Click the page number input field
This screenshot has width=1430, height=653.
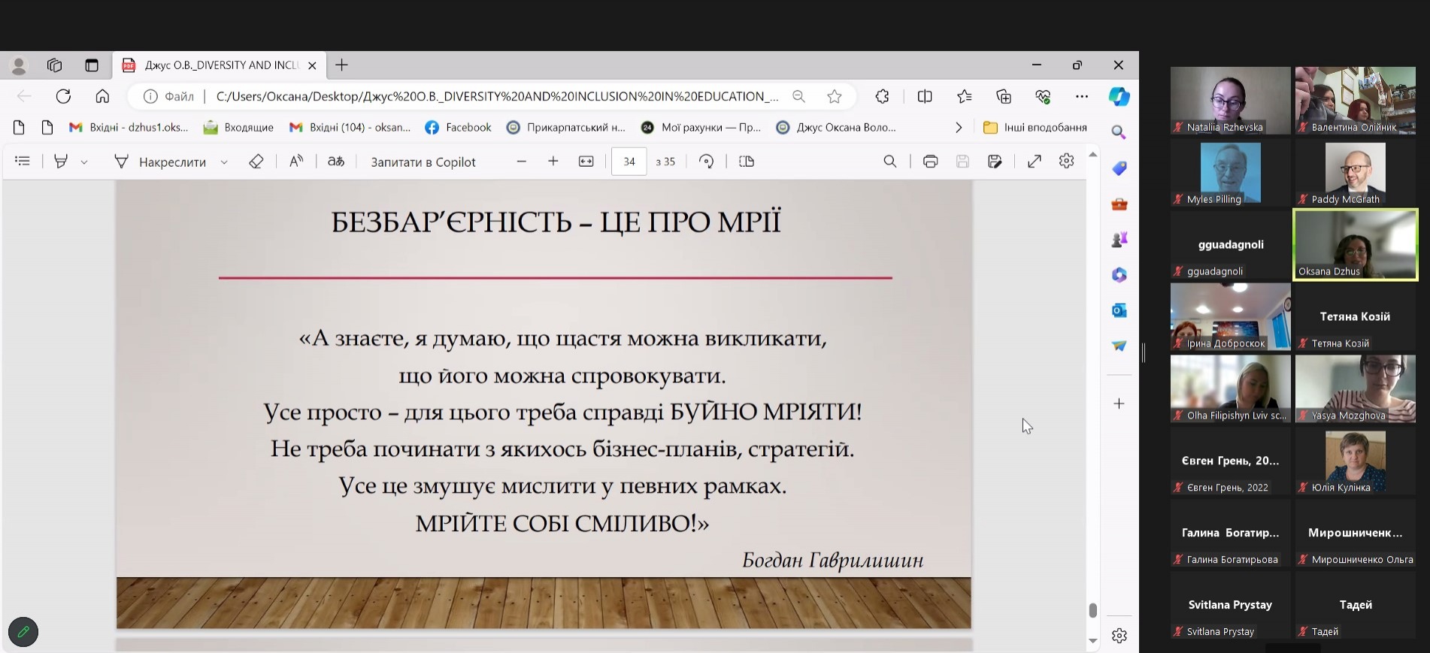coord(629,162)
